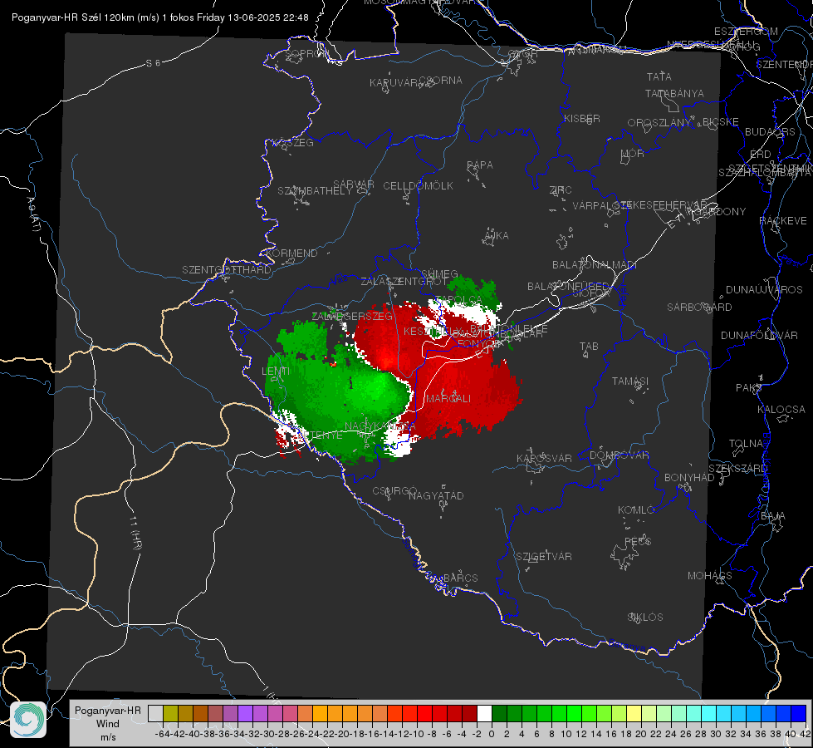The width and height of the screenshot is (813, 748).
Task: Click the LENTI city label
Action: 276,372
